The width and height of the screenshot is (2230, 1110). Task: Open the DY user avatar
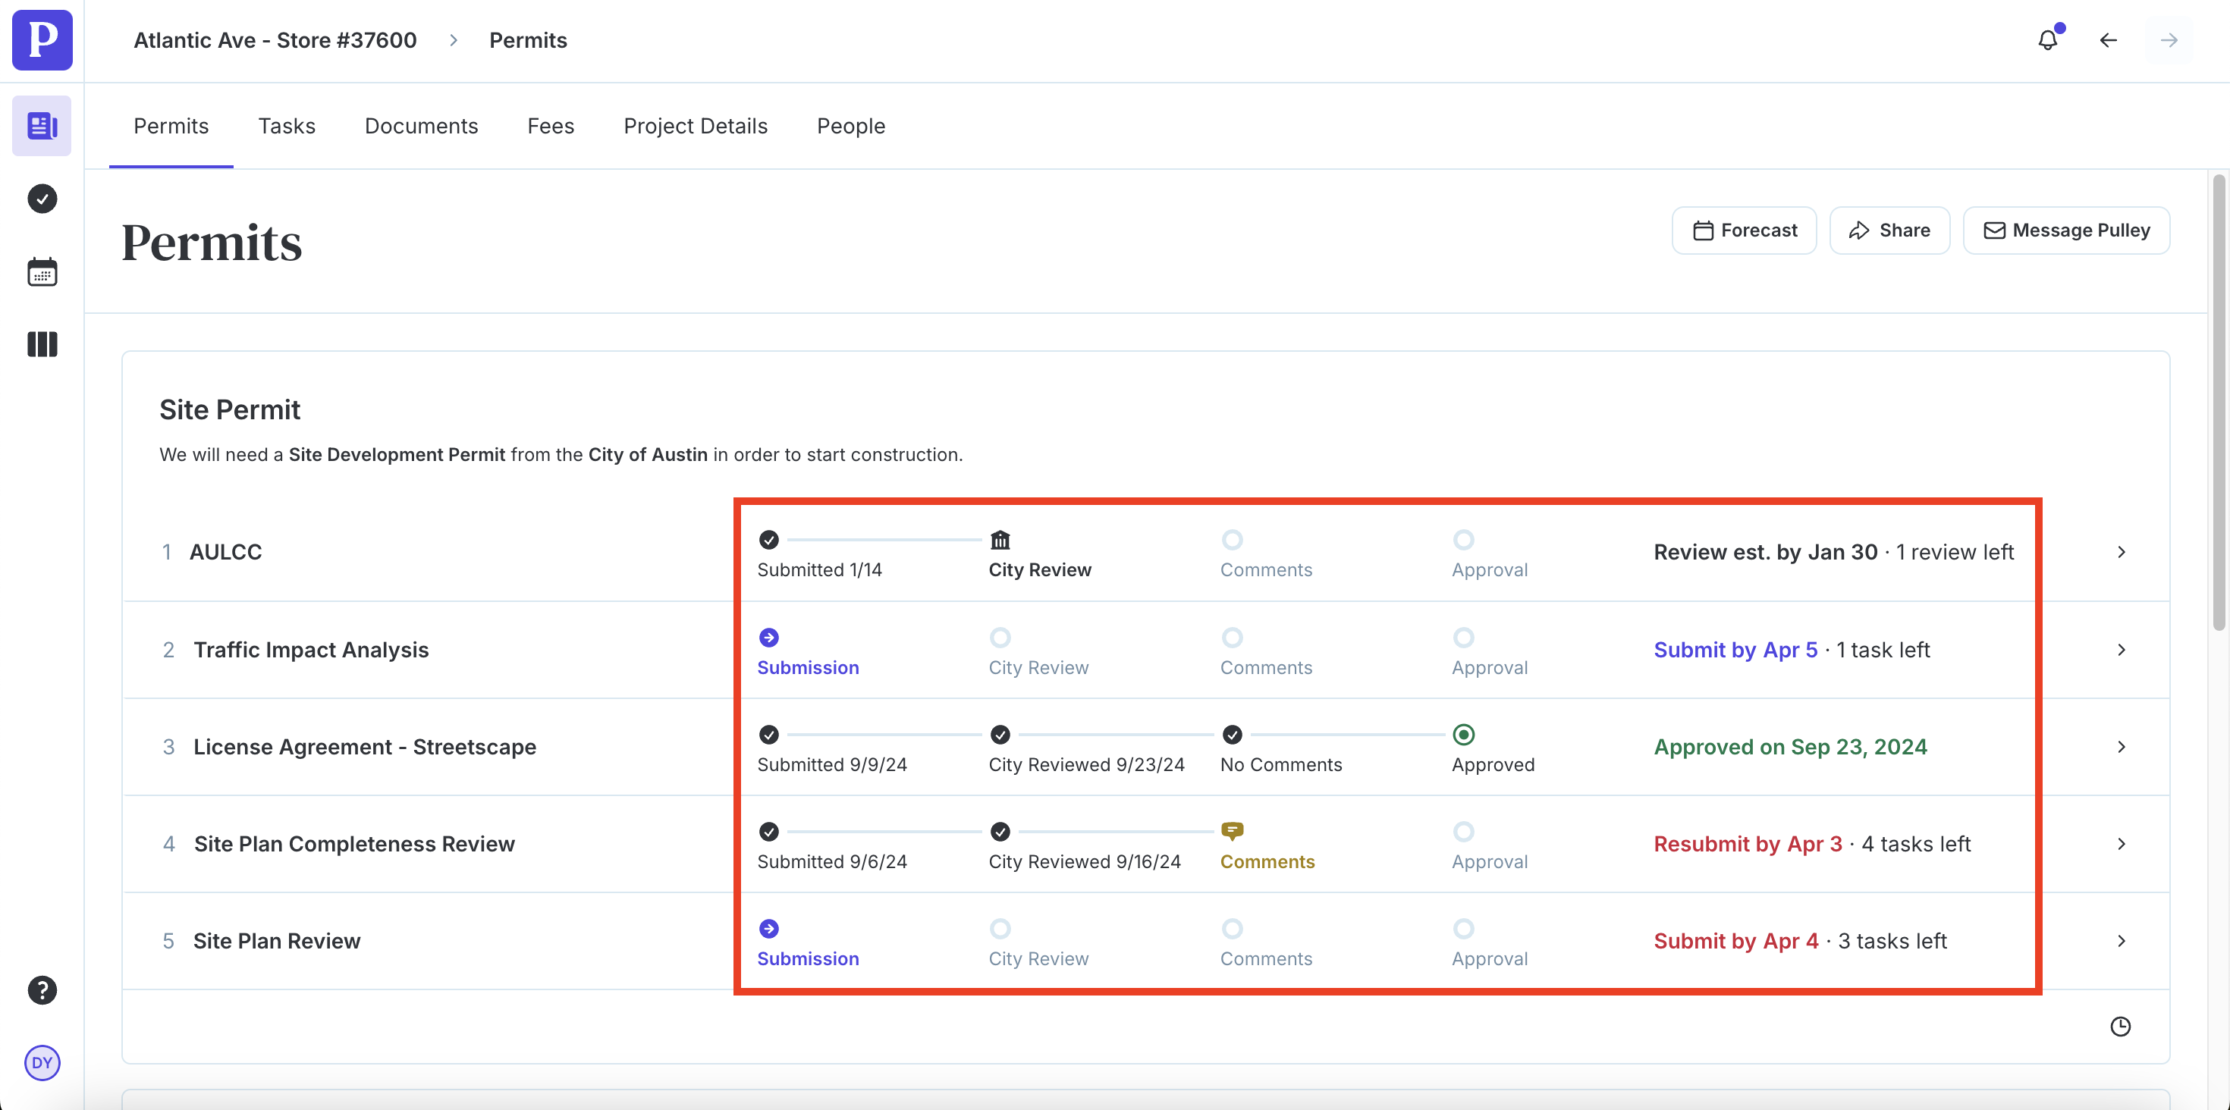42,1062
